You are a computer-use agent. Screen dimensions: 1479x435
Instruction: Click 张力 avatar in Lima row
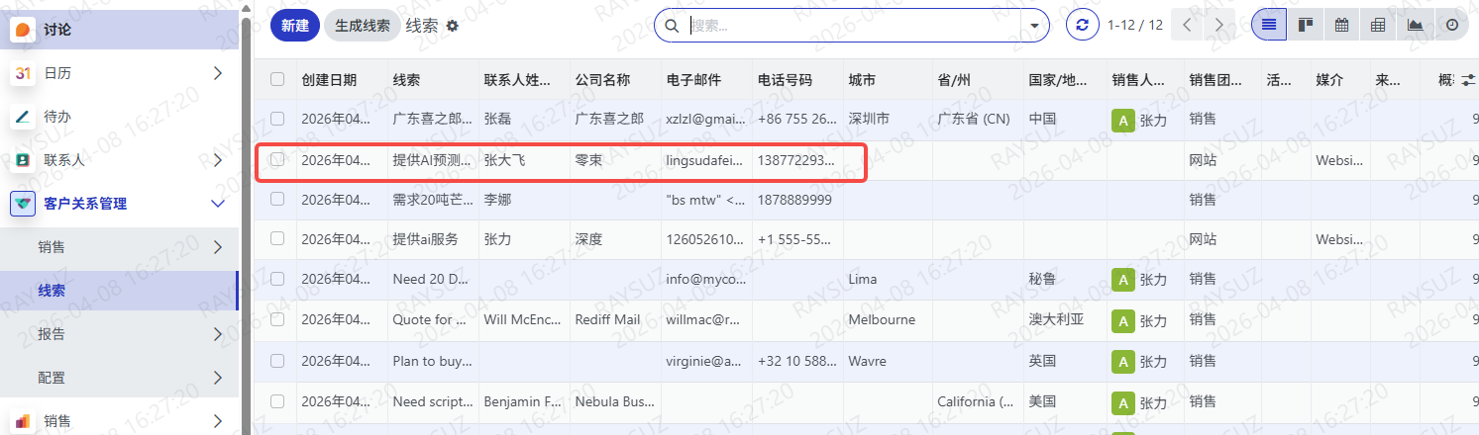[1122, 280]
